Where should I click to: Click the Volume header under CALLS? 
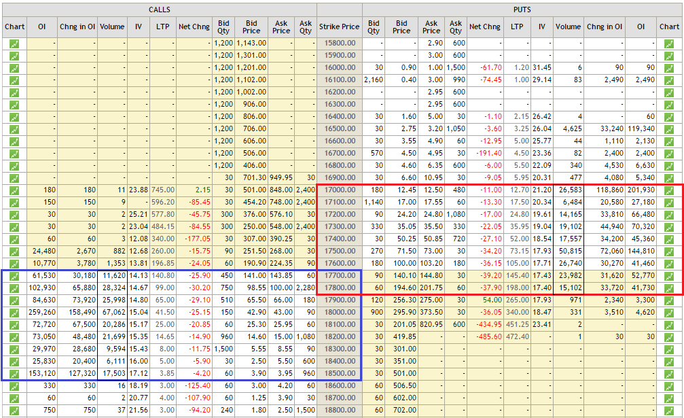tap(112, 27)
